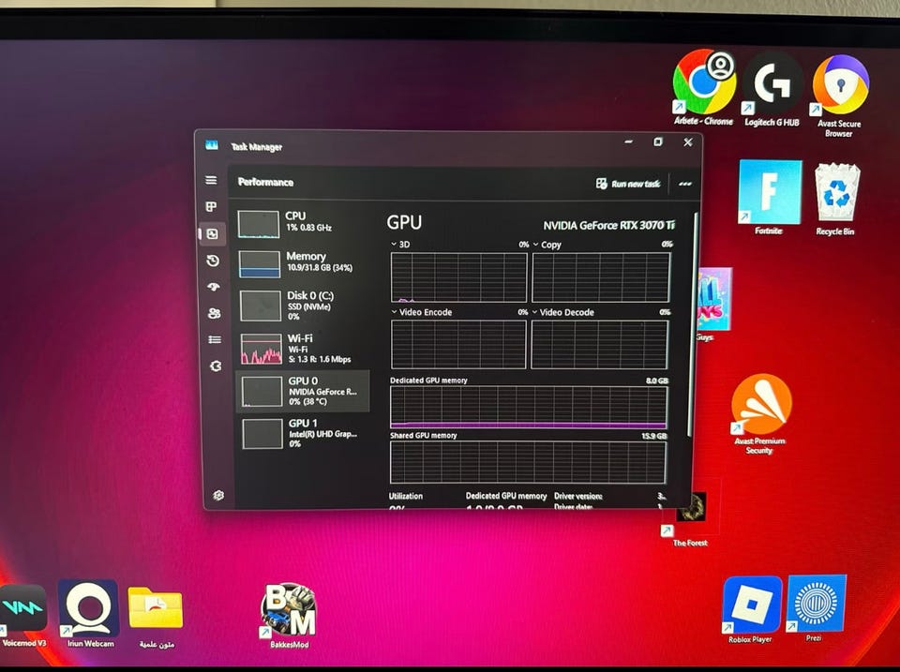The width and height of the screenshot is (900, 672).
Task: Open the Task Manager hamburger navigation menu
Action: tap(211, 180)
